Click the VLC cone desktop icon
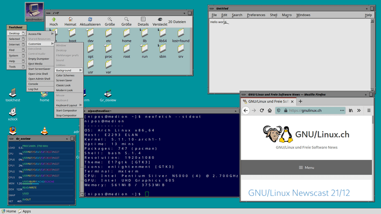This screenshot has height=214, width=381. [44, 131]
